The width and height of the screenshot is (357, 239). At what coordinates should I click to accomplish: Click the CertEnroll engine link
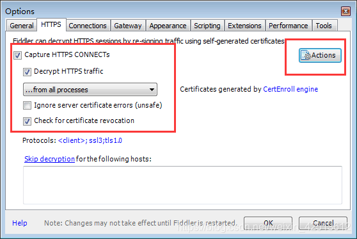290,89
